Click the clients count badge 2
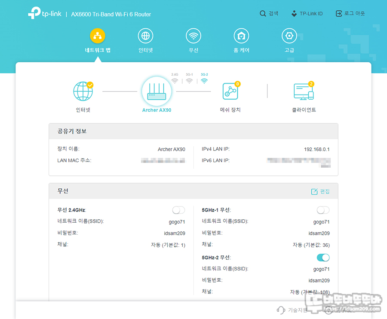Image resolution: width=387 pixels, height=319 pixels. click(311, 84)
